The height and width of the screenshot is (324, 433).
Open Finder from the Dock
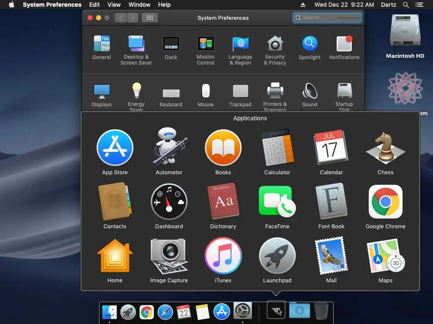110,312
